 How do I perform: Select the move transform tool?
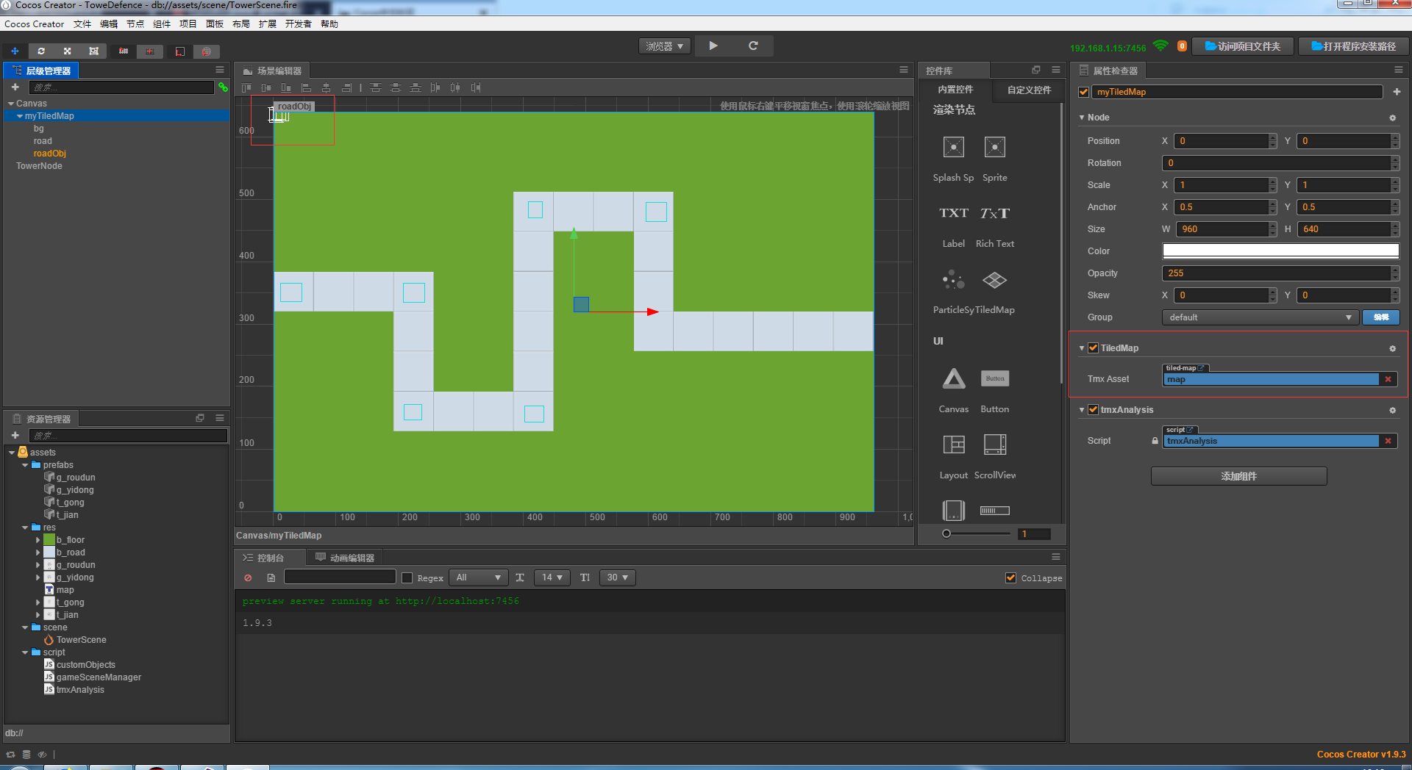(x=15, y=51)
